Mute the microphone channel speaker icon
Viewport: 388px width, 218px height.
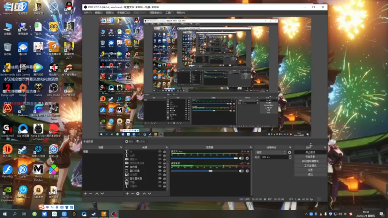(x=241, y=158)
